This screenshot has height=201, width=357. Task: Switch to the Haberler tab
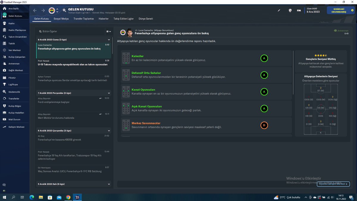click(104, 18)
